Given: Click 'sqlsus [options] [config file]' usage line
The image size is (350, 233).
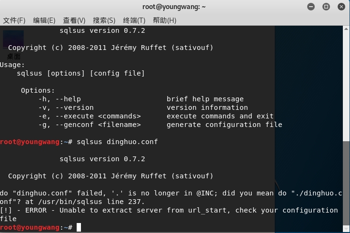Looking at the screenshot, I should pyautogui.click(x=81, y=73).
